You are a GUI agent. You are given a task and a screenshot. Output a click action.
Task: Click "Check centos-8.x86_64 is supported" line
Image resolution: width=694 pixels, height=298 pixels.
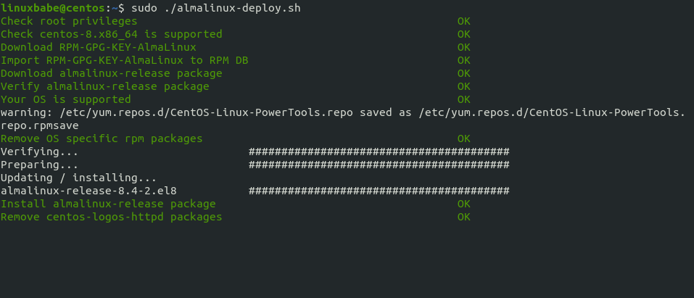pyautogui.click(x=111, y=34)
